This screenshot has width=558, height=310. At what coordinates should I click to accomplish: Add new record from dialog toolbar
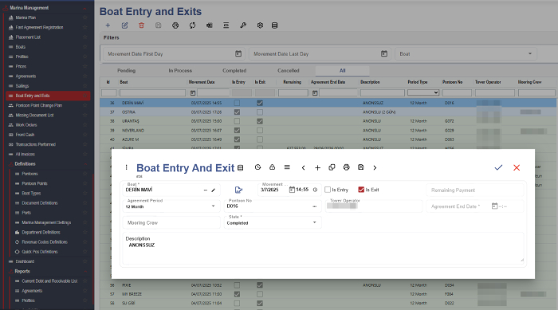(317, 167)
